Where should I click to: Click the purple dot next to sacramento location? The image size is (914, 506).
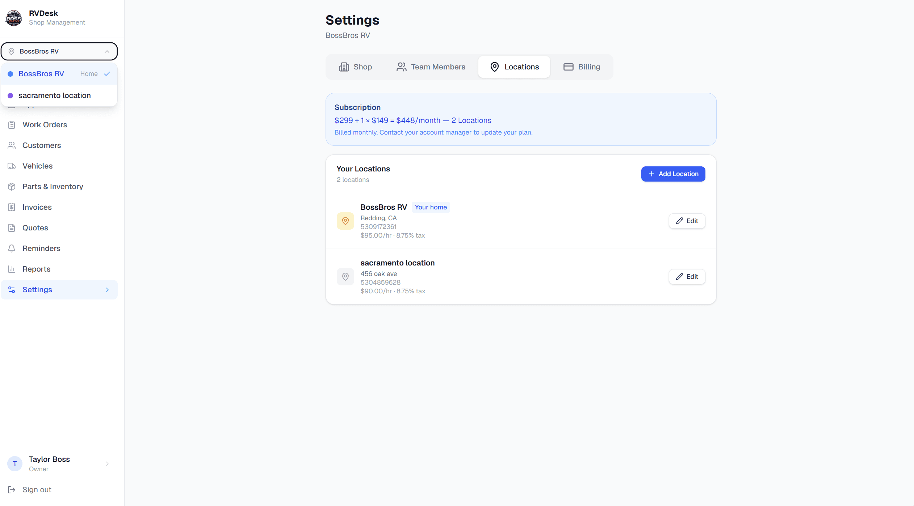coord(11,95)
